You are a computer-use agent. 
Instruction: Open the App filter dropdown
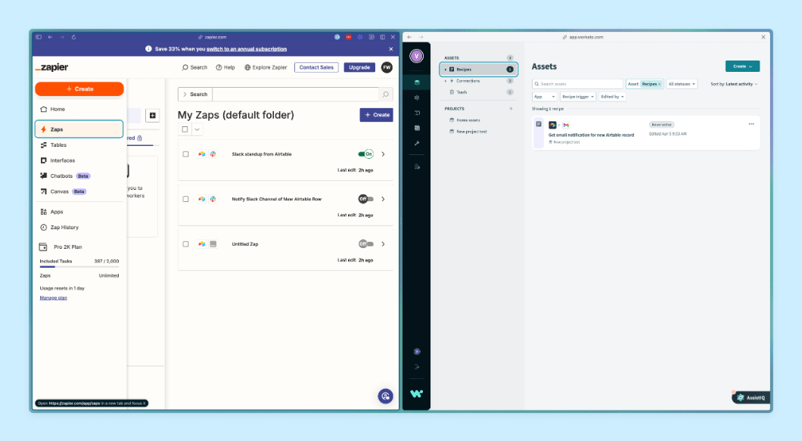(x=544, y=97)
